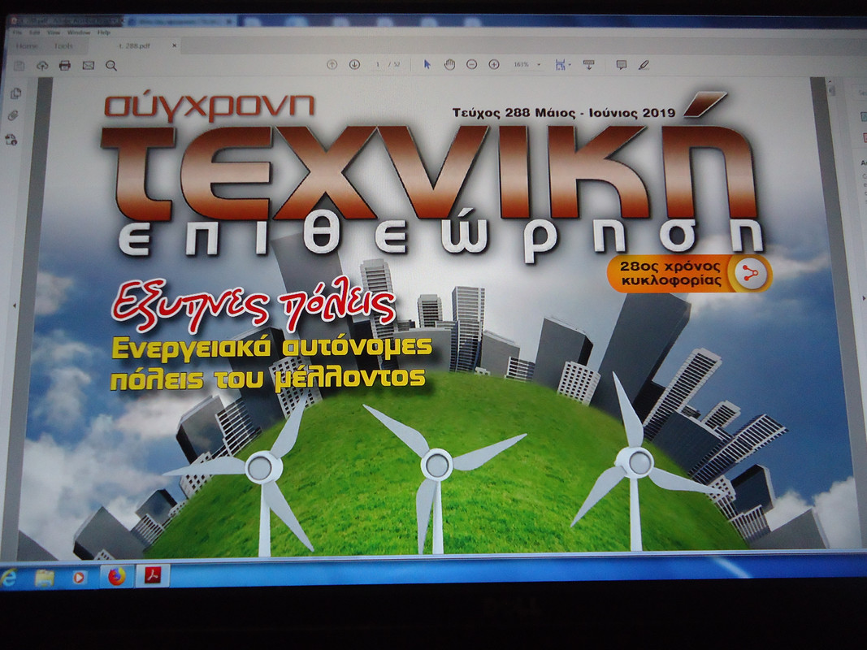867x650 pixels.
Task: Click the read mode keyboard-arrow icon
Action: [589, 65]
